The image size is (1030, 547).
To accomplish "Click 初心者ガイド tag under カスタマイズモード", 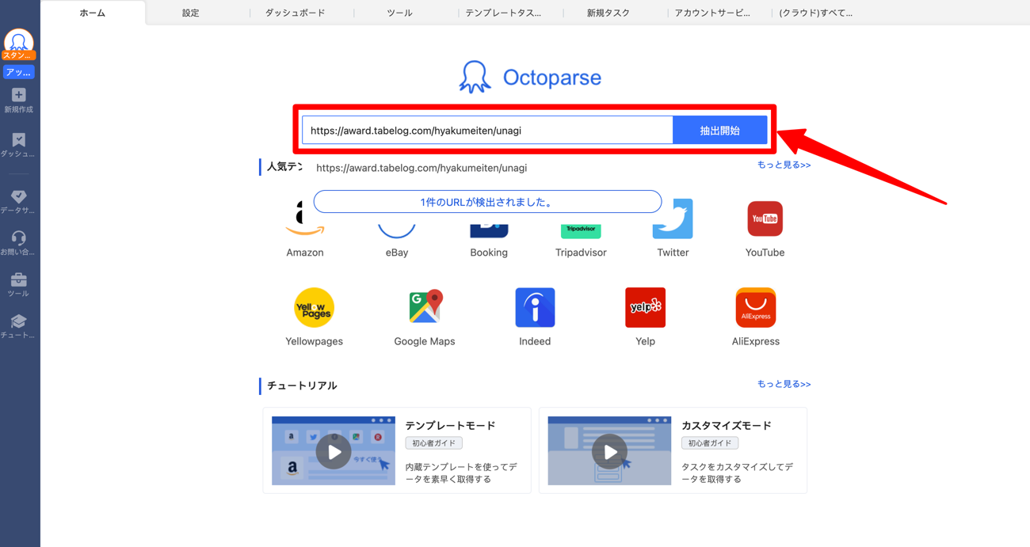I will point(710,443).
